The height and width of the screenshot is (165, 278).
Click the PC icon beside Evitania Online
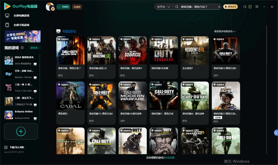(x=35, y=119)
